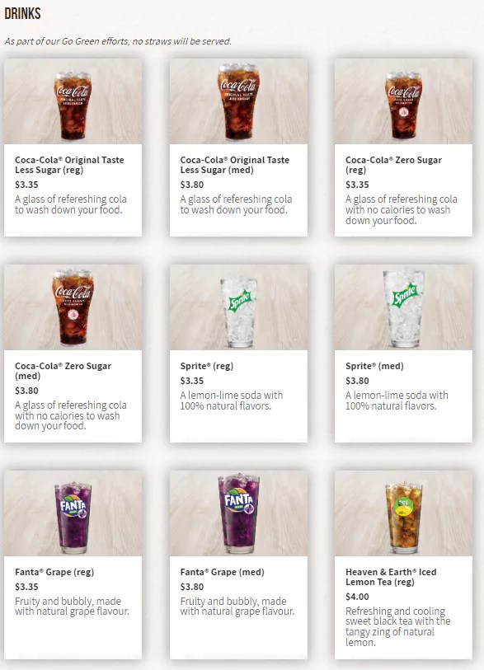Click the Sprite (reg) glass image
Screen dimensions: 484x670
pos(238,307)
